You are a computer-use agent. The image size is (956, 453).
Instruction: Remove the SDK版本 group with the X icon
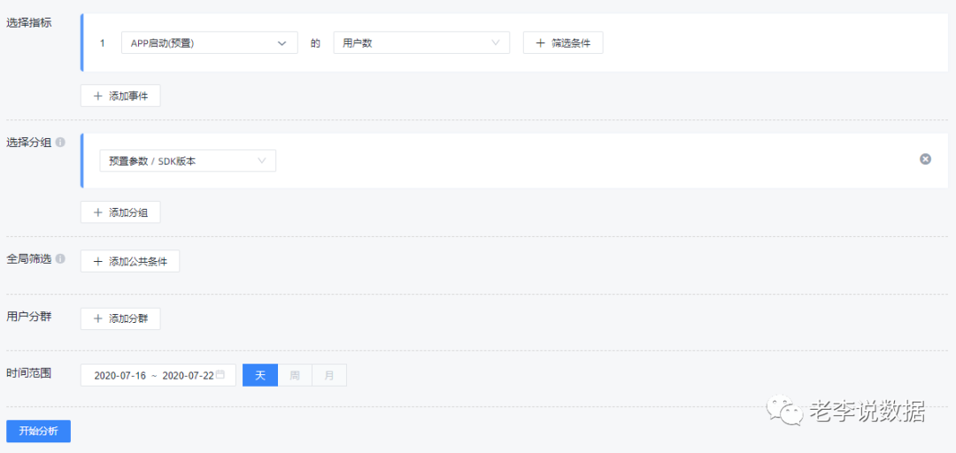pos(925,159)
